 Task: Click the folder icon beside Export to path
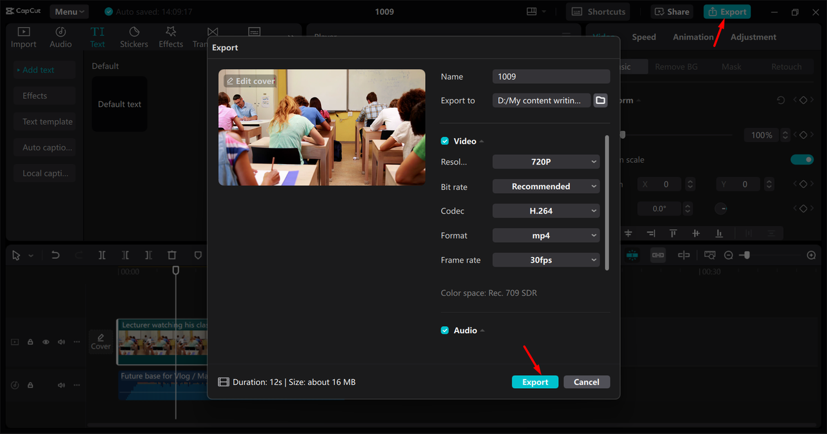(x=601, y=100)
